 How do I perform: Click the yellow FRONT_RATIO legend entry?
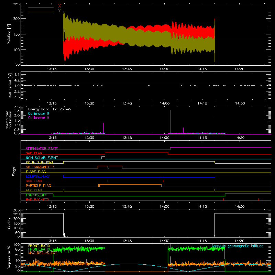pos(39,246)
